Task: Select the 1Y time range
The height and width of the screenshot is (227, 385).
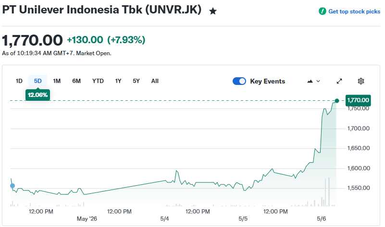Action: (x=118, y=81)
